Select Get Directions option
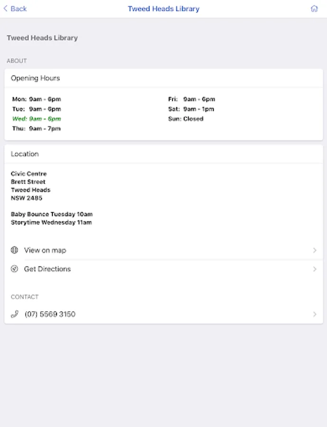 coord(163,269)
